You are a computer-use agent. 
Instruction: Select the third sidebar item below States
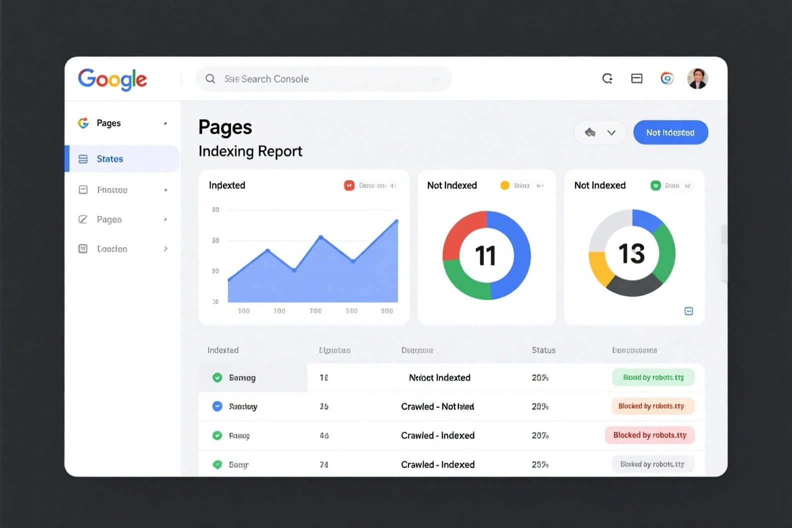(112, 249)
